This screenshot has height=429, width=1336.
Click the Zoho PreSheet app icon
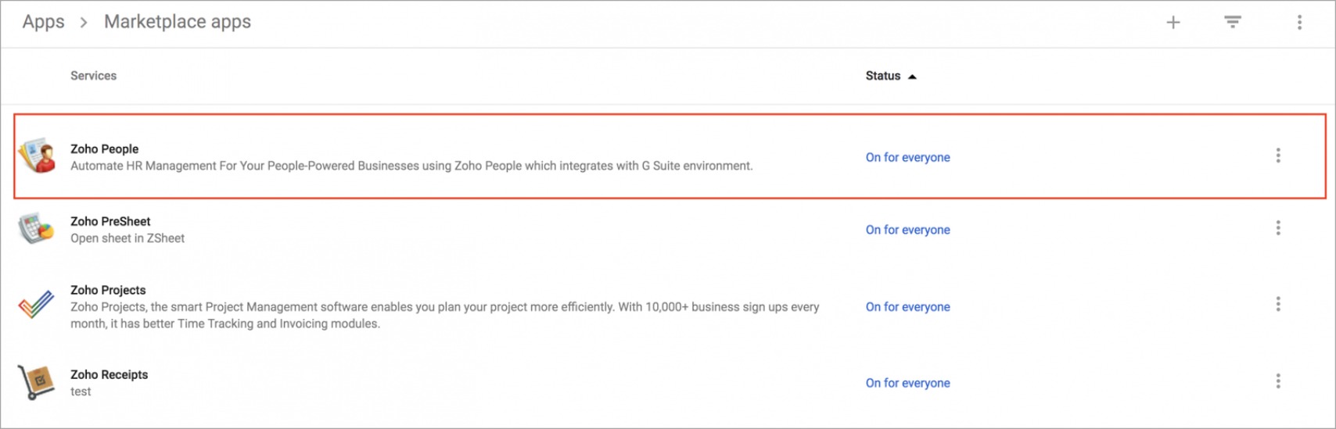(36, 229)
